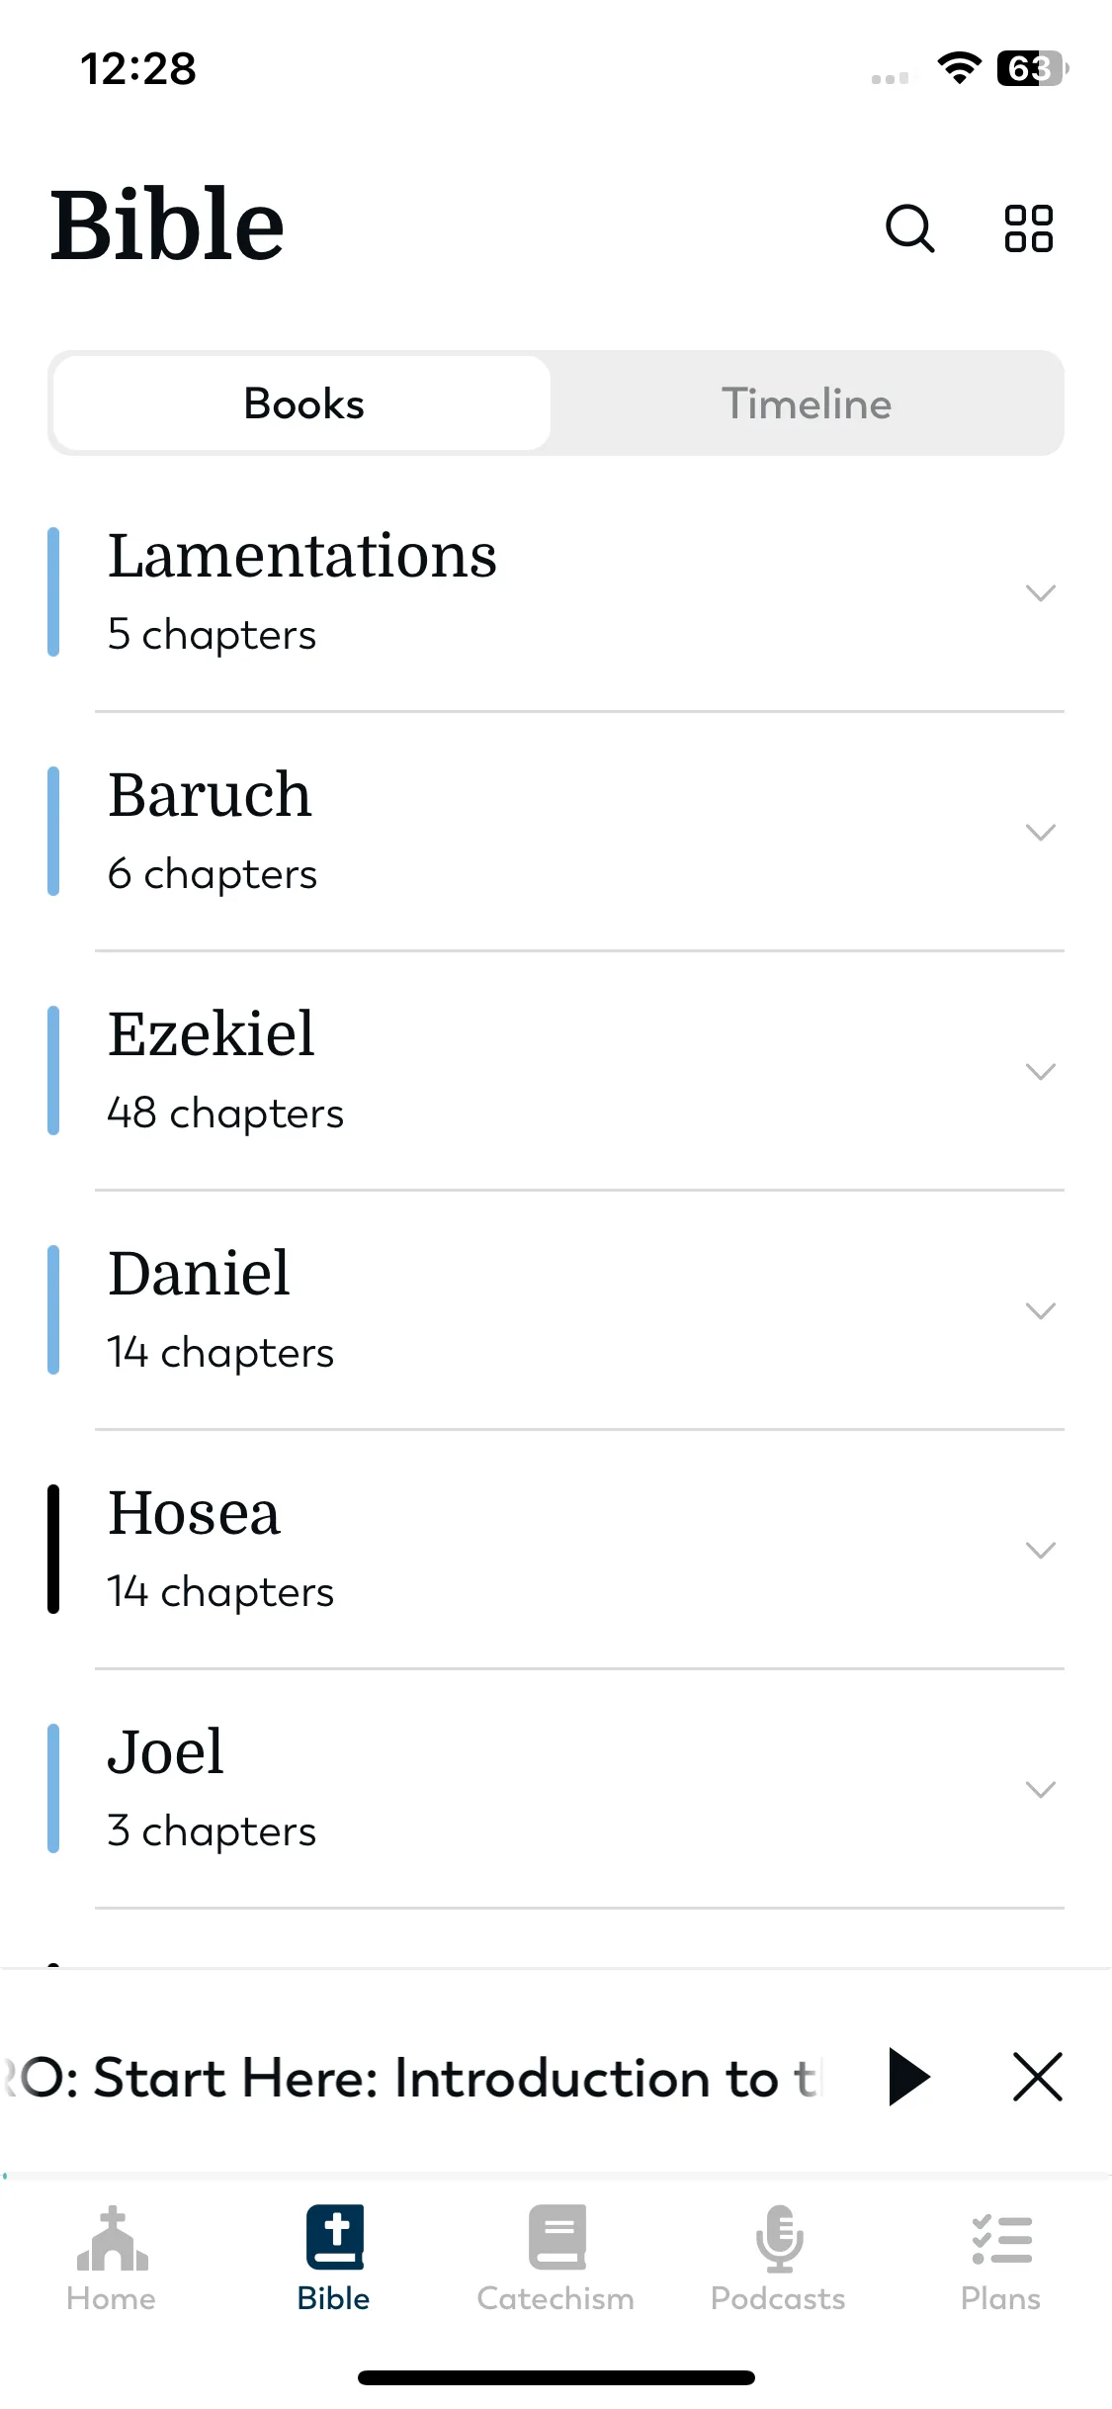The width and height of the screenshot is (1112, 2409).
Task: Expand the Joel chapters chevron
Action: point(1041,1789)
